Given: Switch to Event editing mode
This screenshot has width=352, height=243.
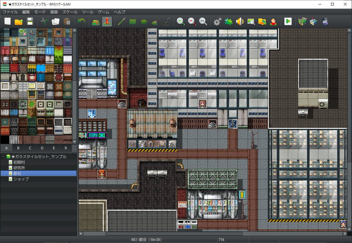Looking at the screenshot, I should click(107, 21).
